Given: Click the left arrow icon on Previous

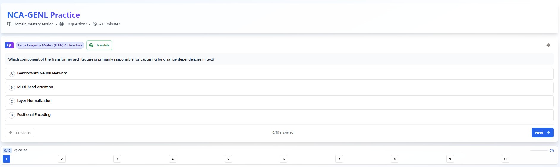Looking at the screenshot, I should [x=11, y=133].
